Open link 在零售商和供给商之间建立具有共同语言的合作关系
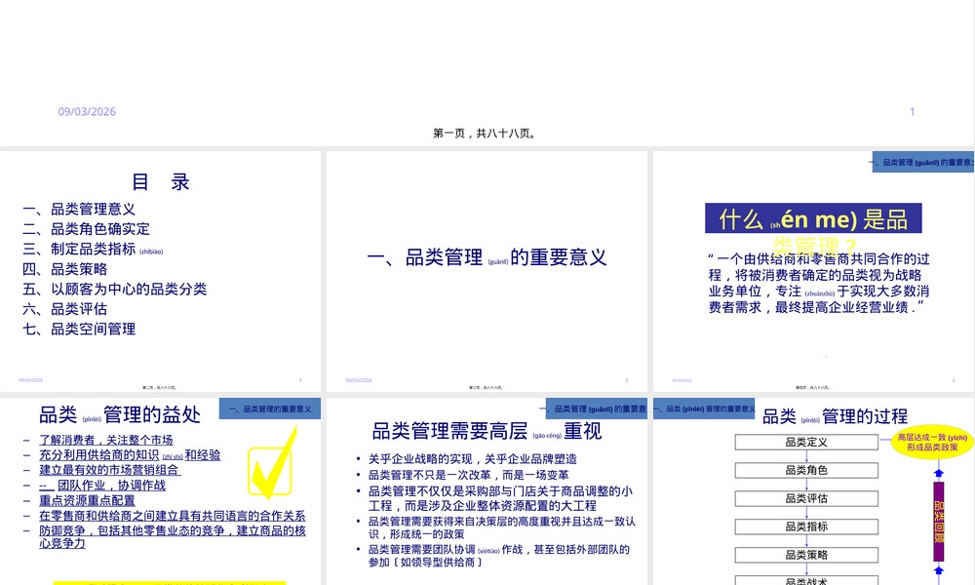 pos(173,516)
